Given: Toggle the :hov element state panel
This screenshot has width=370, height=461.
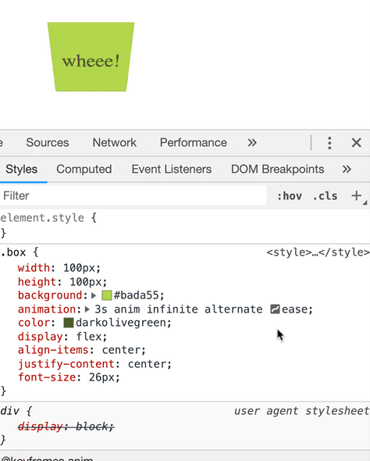Looking at the screenshot, I should (290, 196).
